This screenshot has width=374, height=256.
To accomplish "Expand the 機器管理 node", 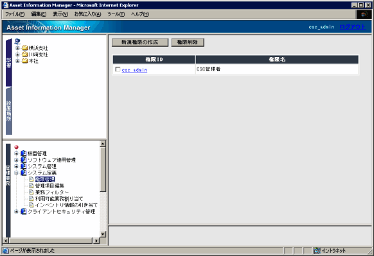I will 16,153.
